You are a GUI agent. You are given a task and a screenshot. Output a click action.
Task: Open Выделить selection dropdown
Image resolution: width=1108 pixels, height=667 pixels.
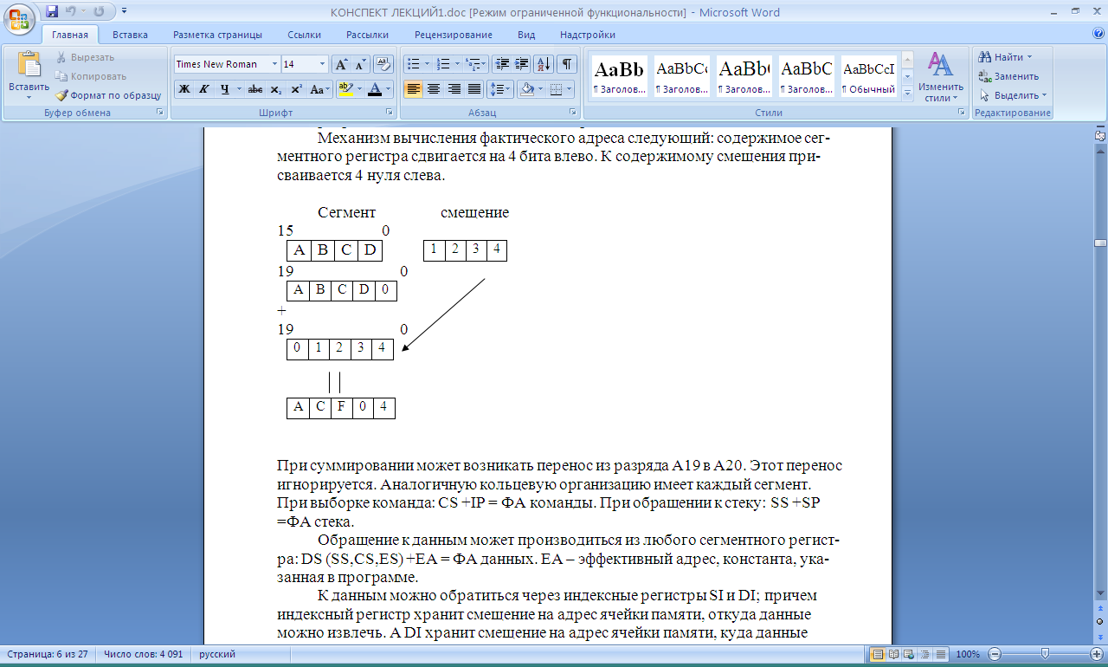[x=1013, y=95]
